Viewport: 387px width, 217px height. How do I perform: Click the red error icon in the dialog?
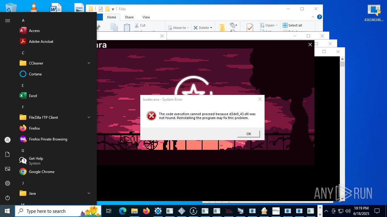(x=151, y=116)
